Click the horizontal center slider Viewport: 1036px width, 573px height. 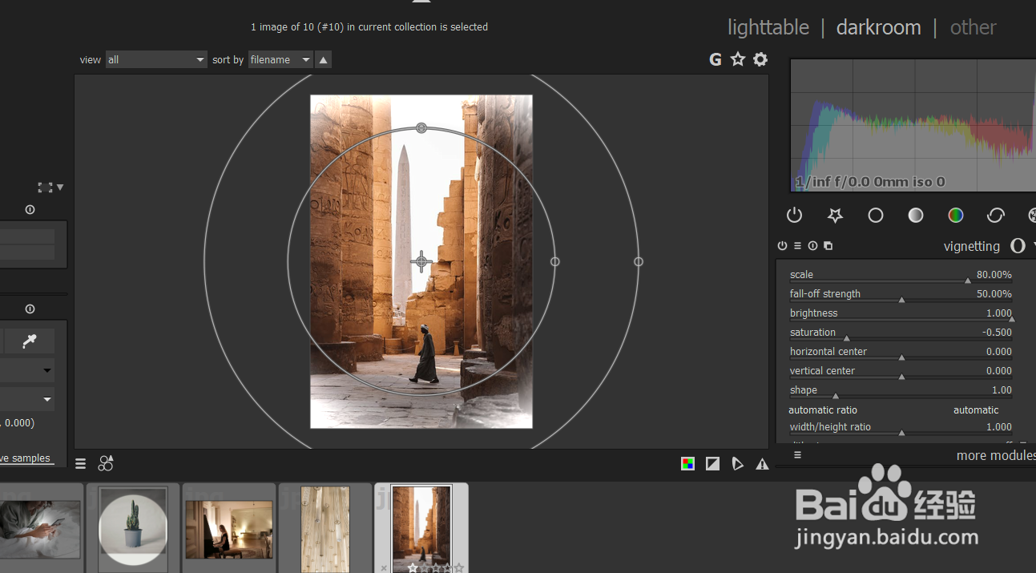(901, 353)
